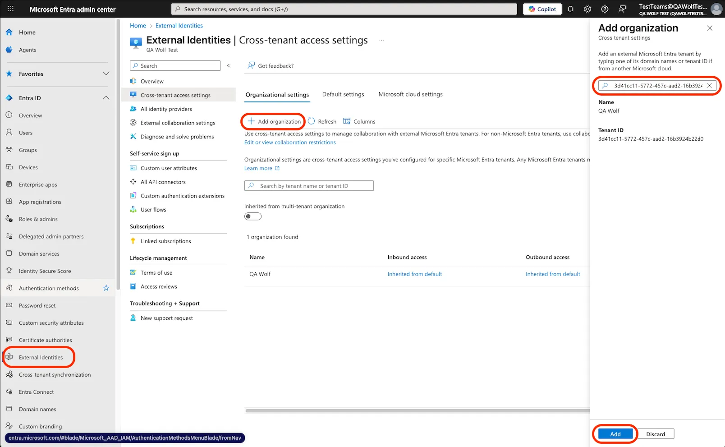Open the Learn more link

point(262,168)
